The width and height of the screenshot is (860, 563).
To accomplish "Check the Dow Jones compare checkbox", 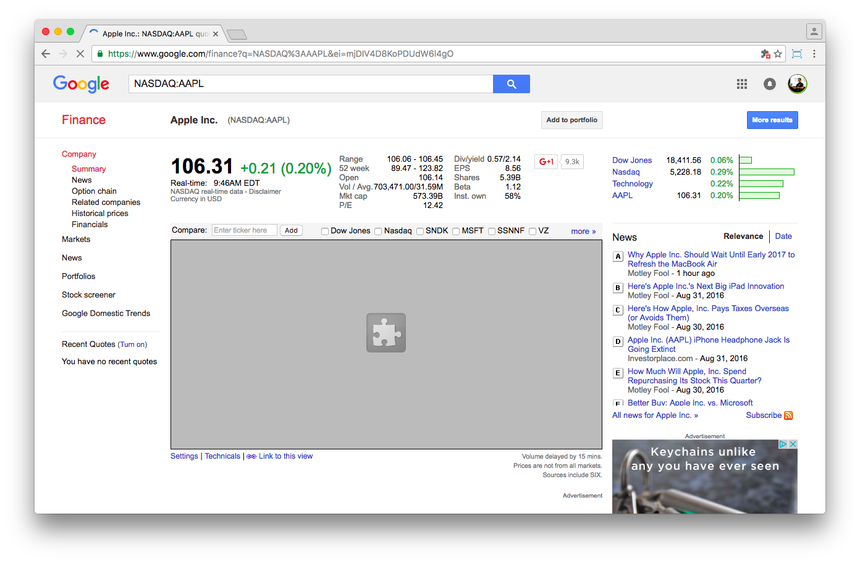I will 324,231.
